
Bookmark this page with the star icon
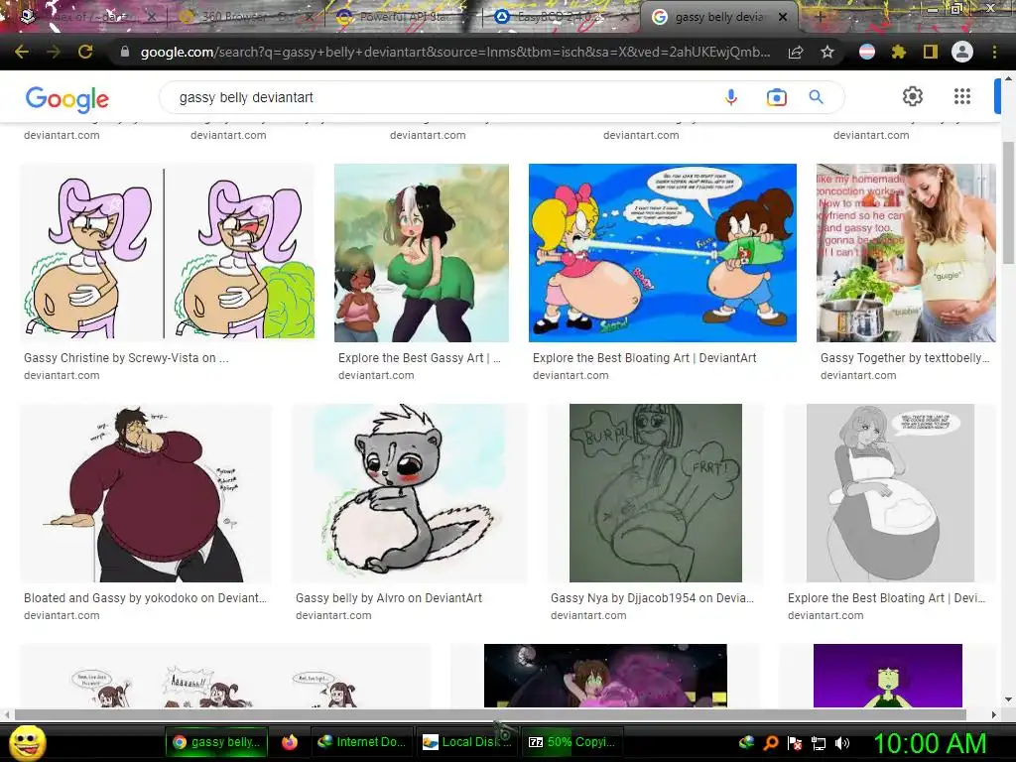click(x=827, y=52)
